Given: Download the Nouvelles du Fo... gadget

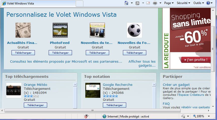Looking at the screenshot, I should coord(134,53).
